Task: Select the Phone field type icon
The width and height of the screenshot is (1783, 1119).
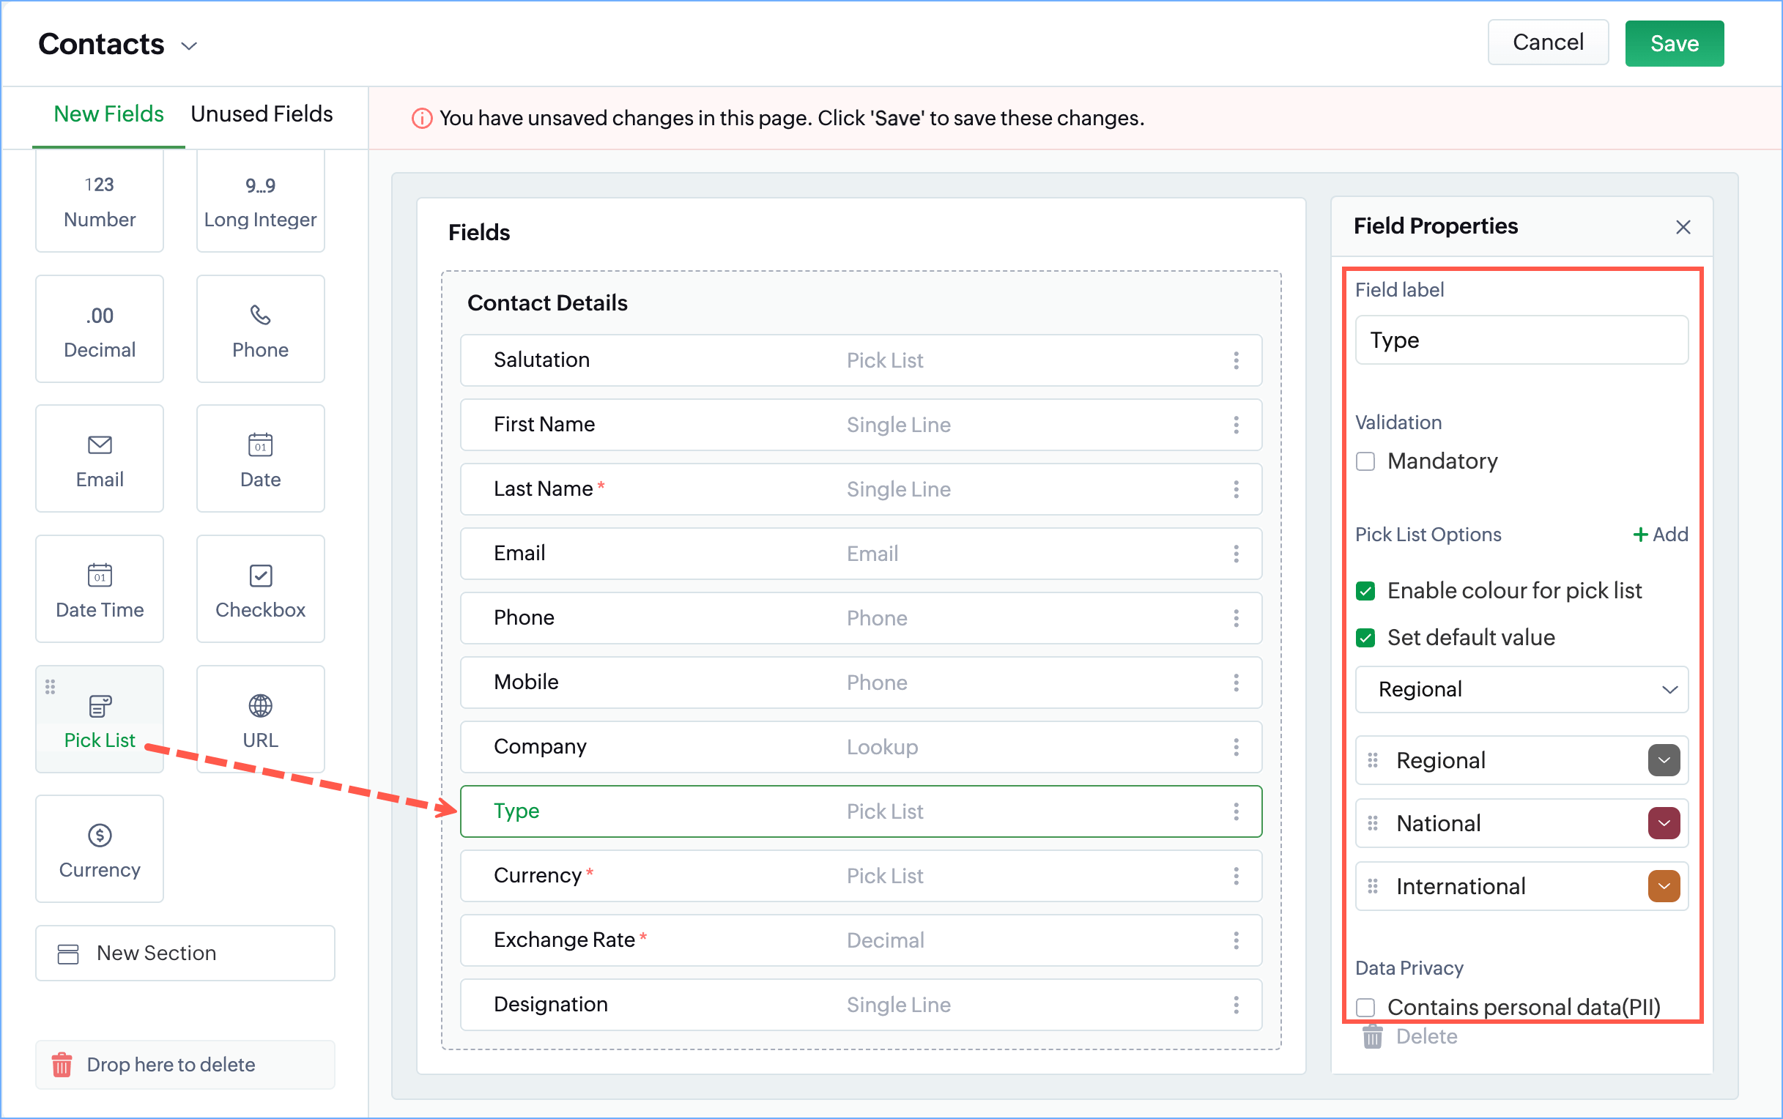Action: (260, 316)
